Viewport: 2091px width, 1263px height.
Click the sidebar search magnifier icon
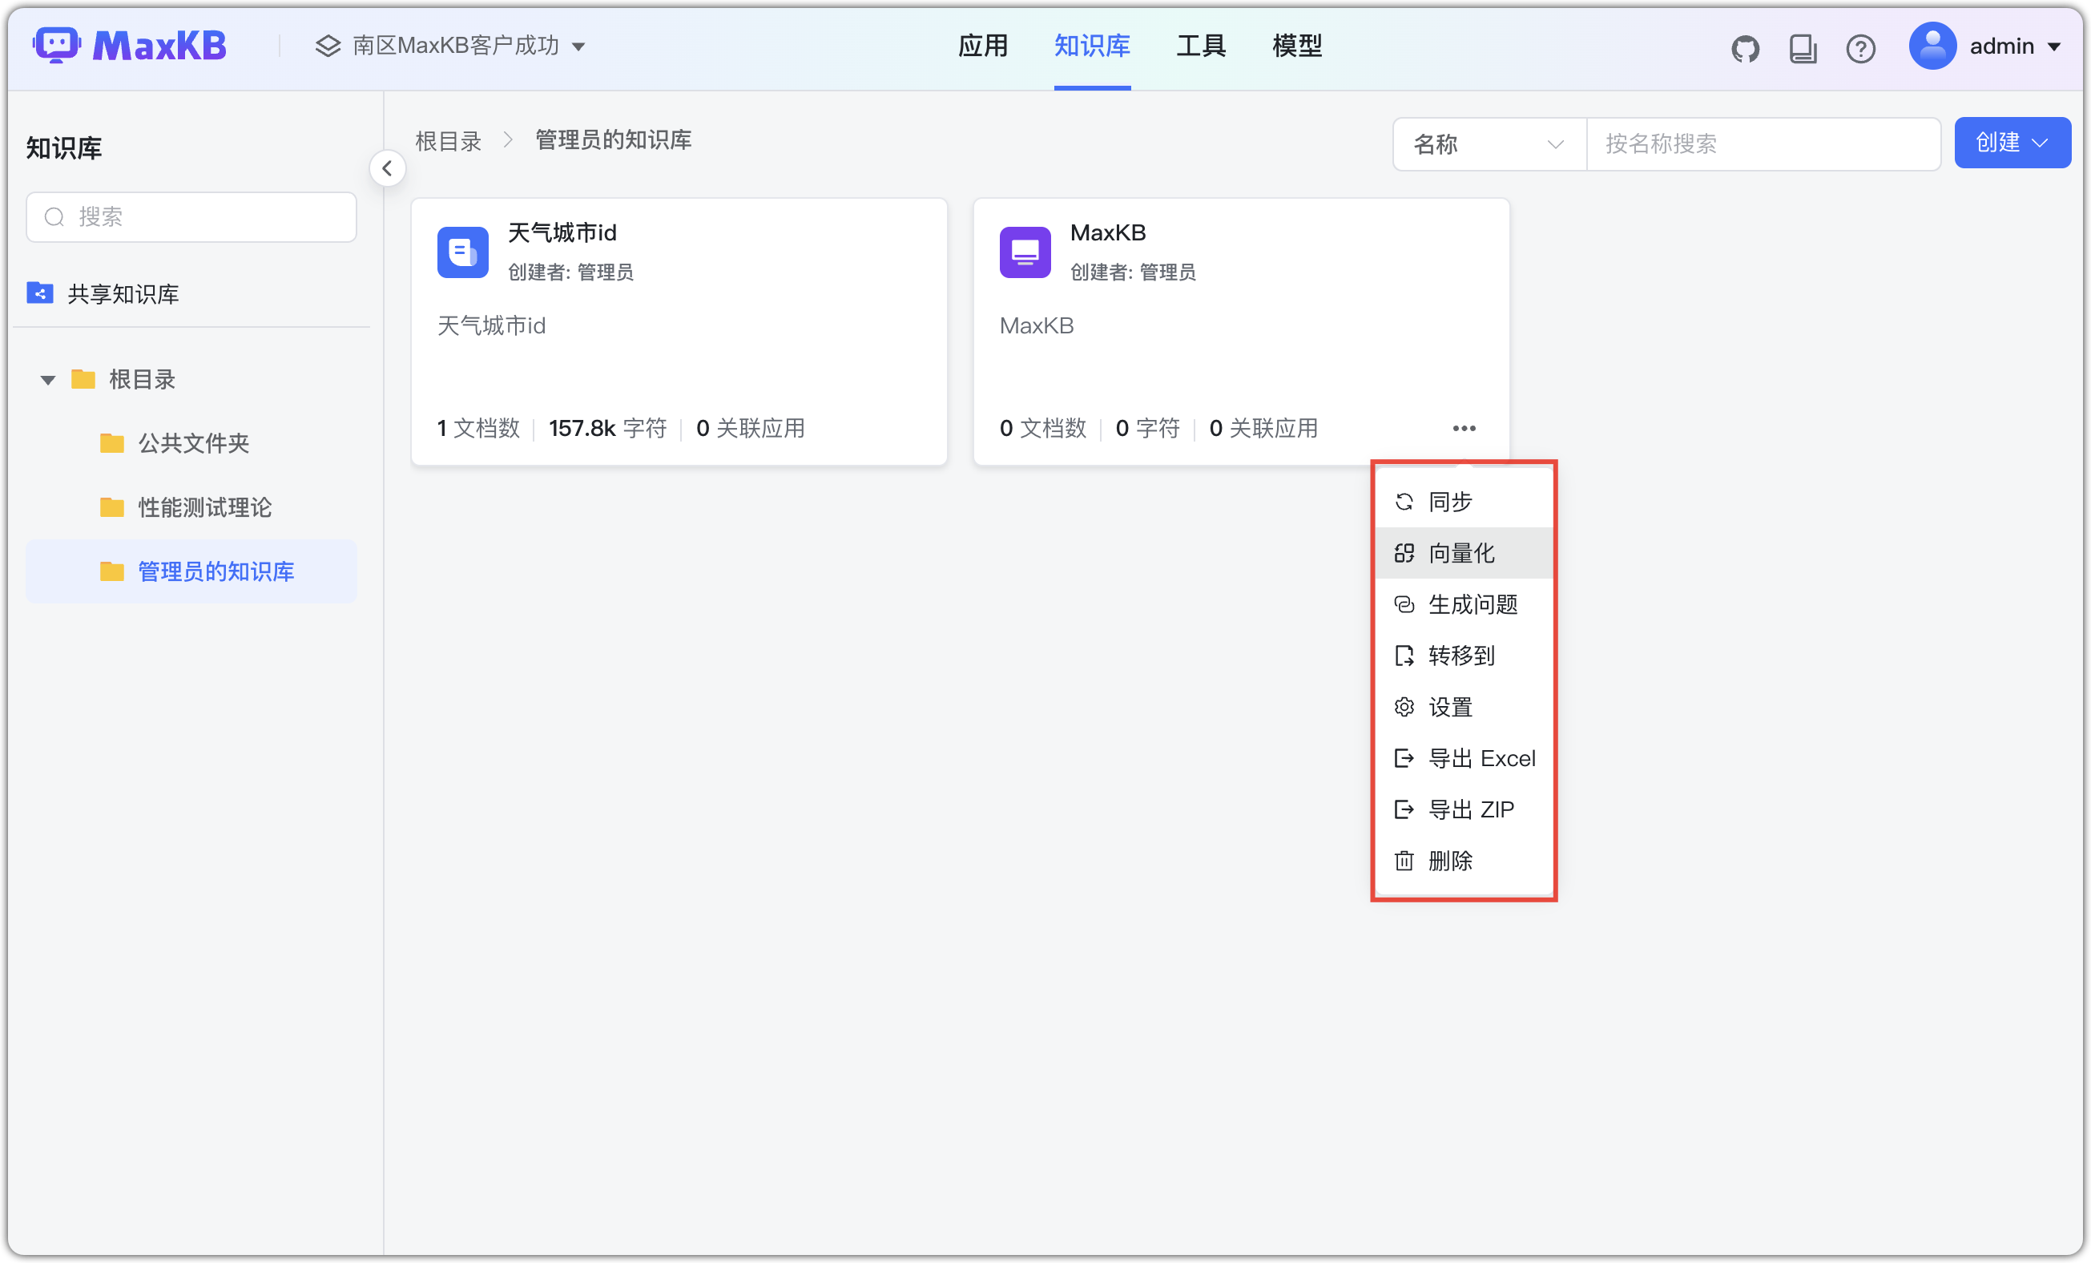[54, 217]
